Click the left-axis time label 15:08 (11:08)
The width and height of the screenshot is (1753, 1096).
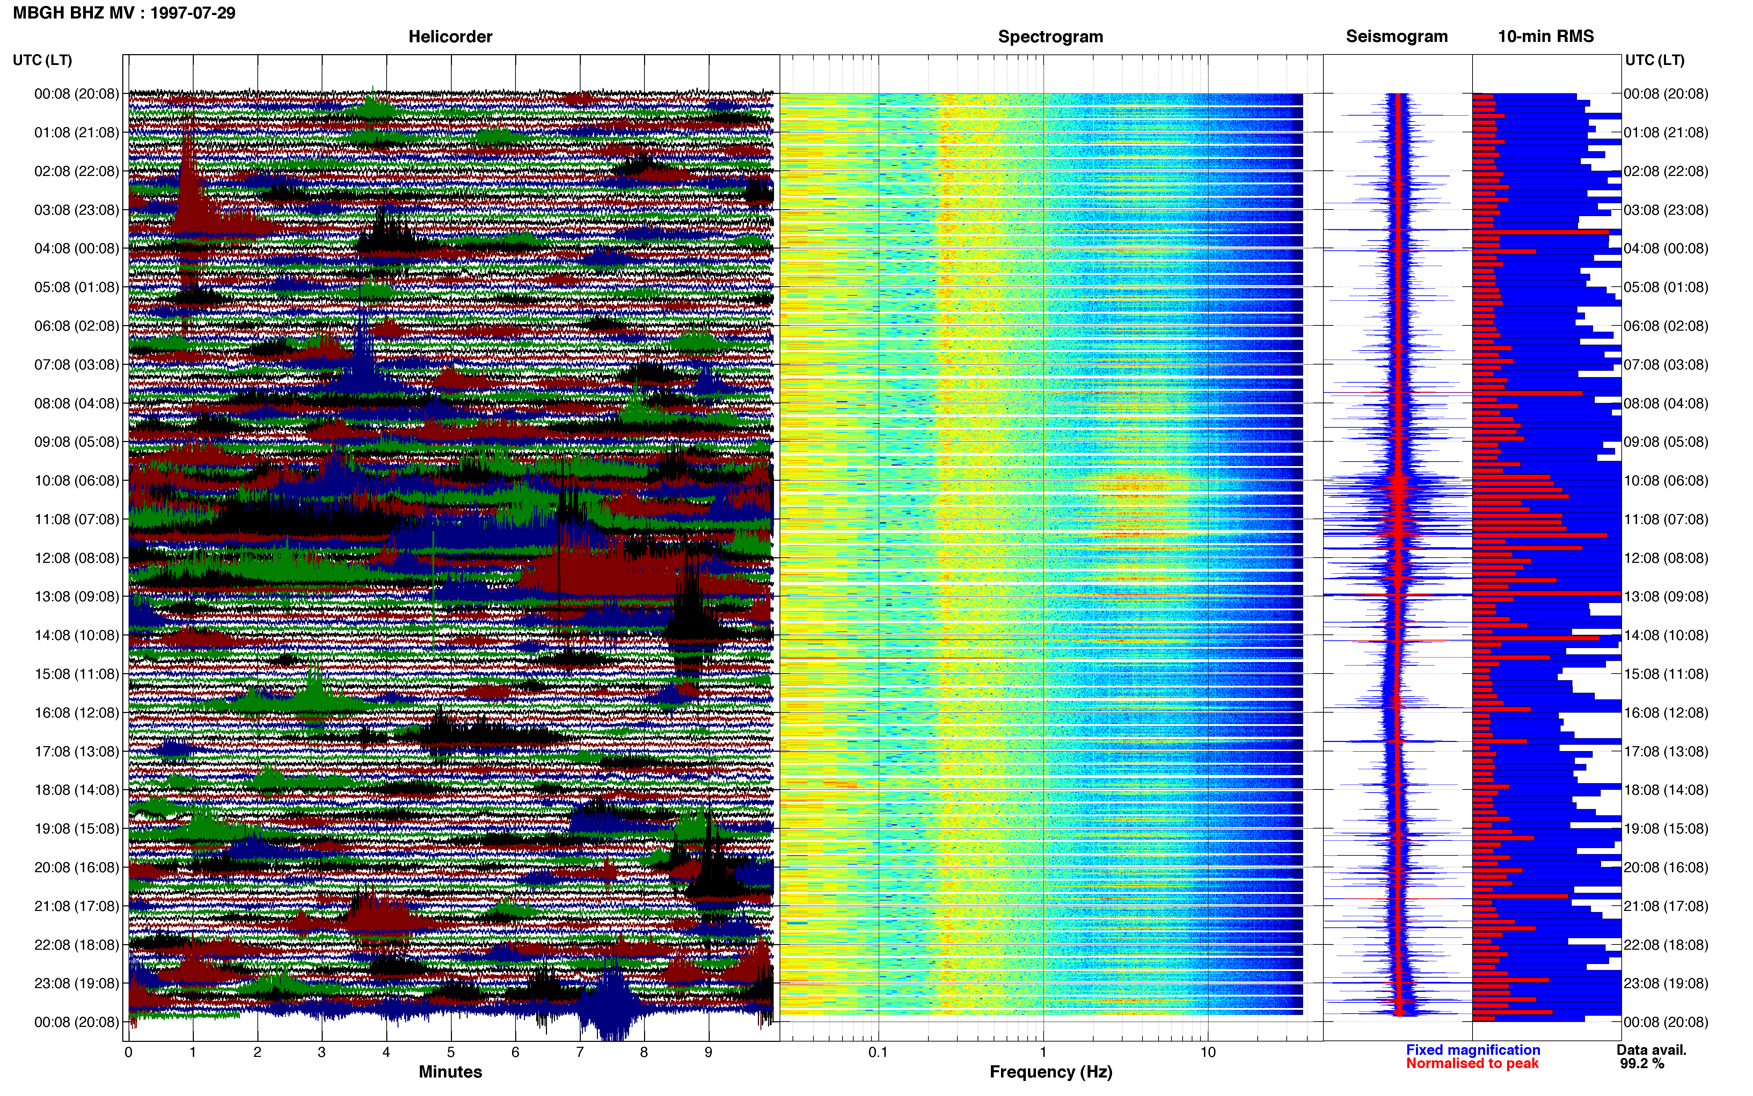coord(77,674)
